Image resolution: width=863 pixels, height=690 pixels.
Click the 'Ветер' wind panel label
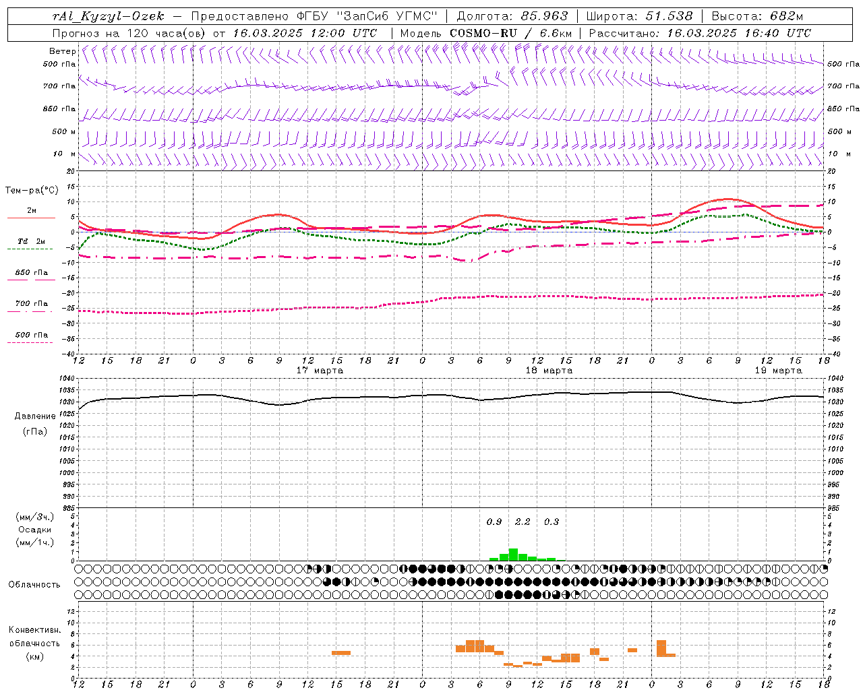click(x=62, y=51)
